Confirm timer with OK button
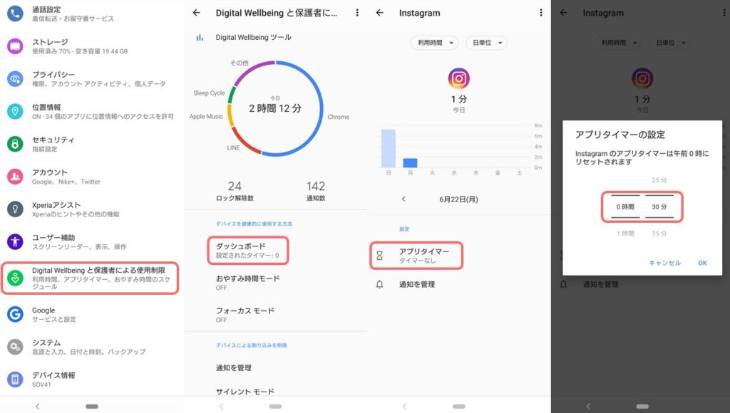730x413 pixels. click(x=702, y=263)
